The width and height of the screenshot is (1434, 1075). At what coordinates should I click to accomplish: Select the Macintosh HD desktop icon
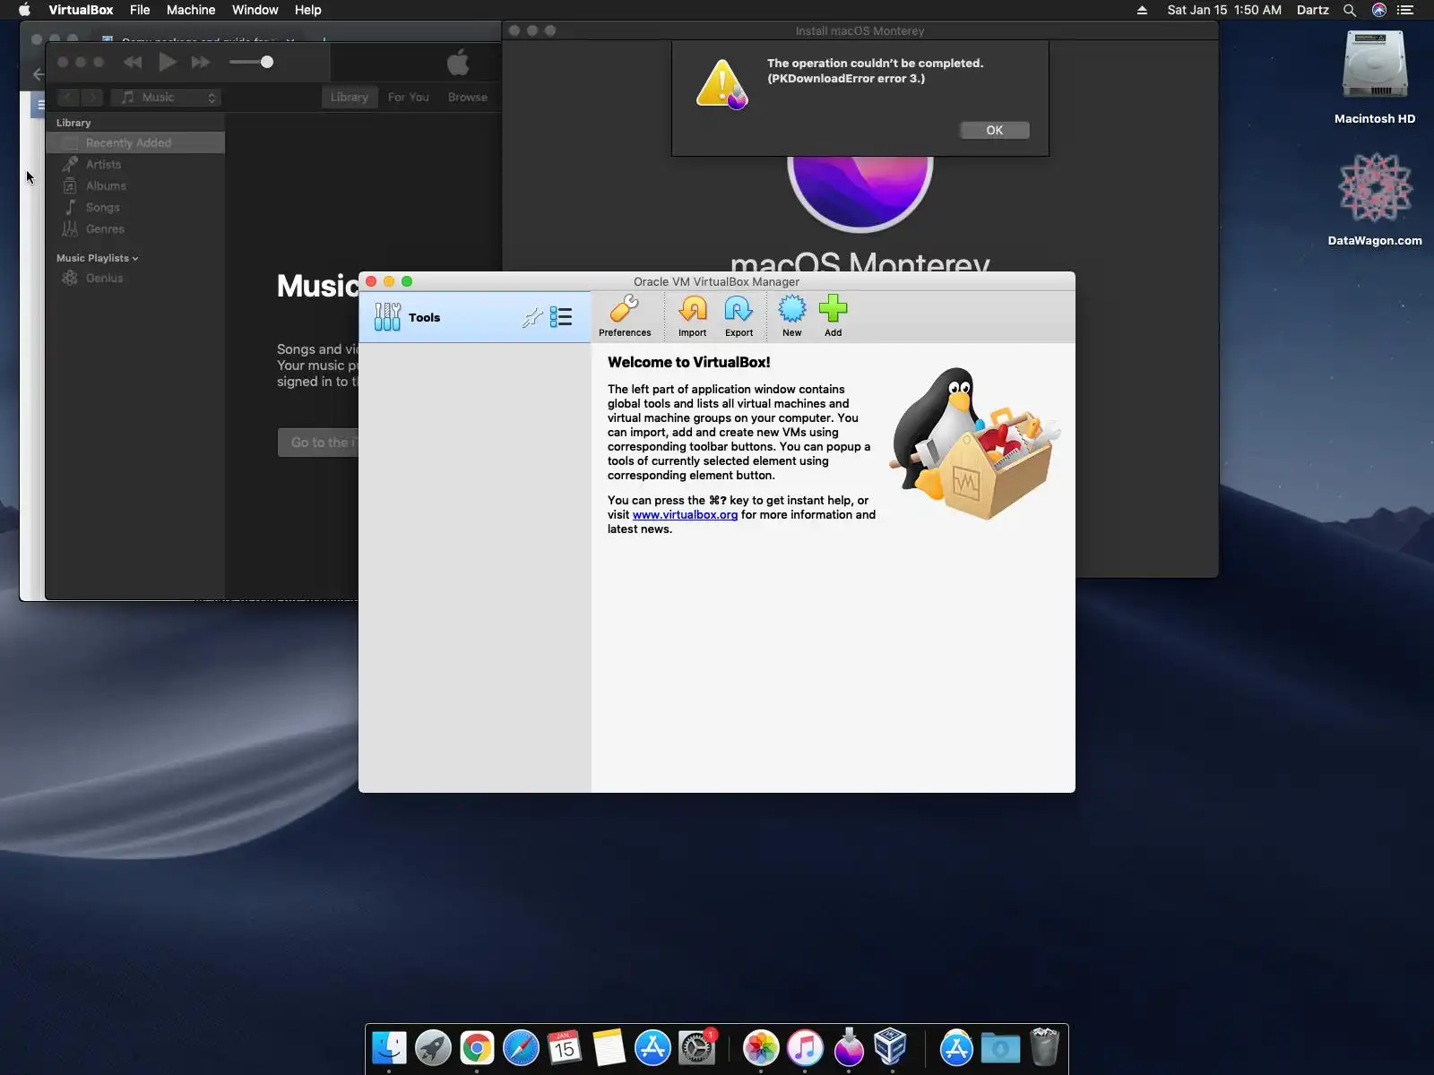[x=1375, y=78]
